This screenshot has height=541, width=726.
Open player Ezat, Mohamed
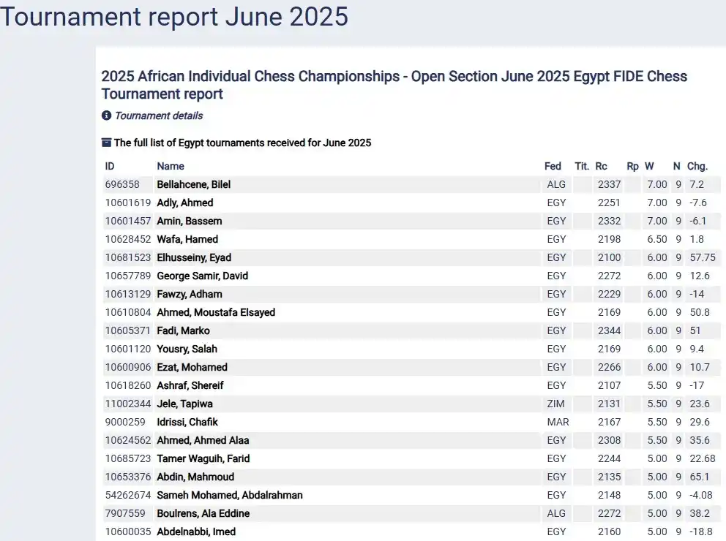(192, 367)
